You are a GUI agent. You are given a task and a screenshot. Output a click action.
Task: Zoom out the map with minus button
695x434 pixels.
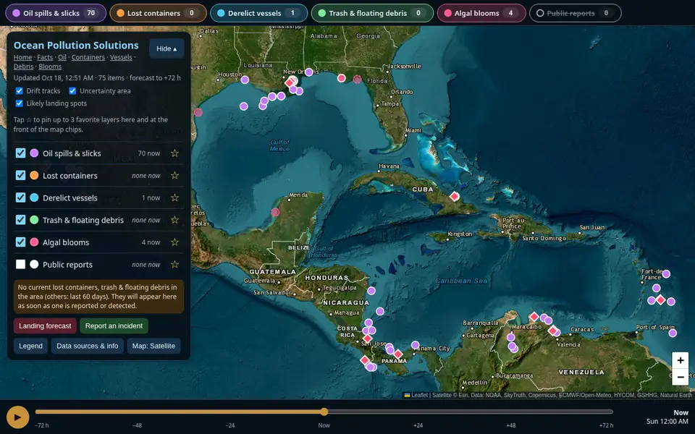pos(680,377)
